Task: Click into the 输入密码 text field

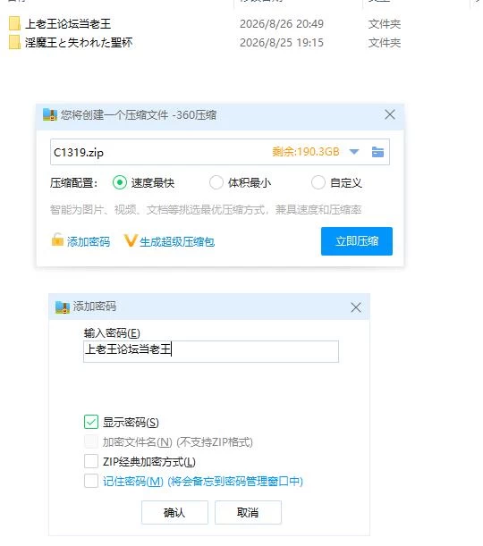Action: click(211, 351)
